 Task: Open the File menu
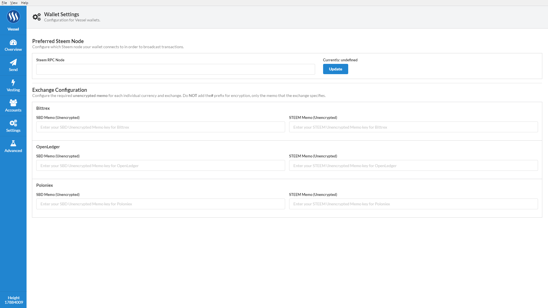[4, 3]
